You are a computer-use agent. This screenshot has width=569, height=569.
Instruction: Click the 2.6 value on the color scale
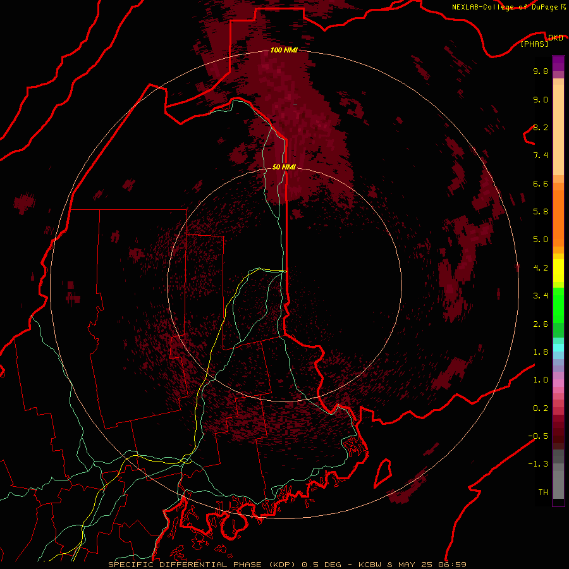click(x=541, y=324)
